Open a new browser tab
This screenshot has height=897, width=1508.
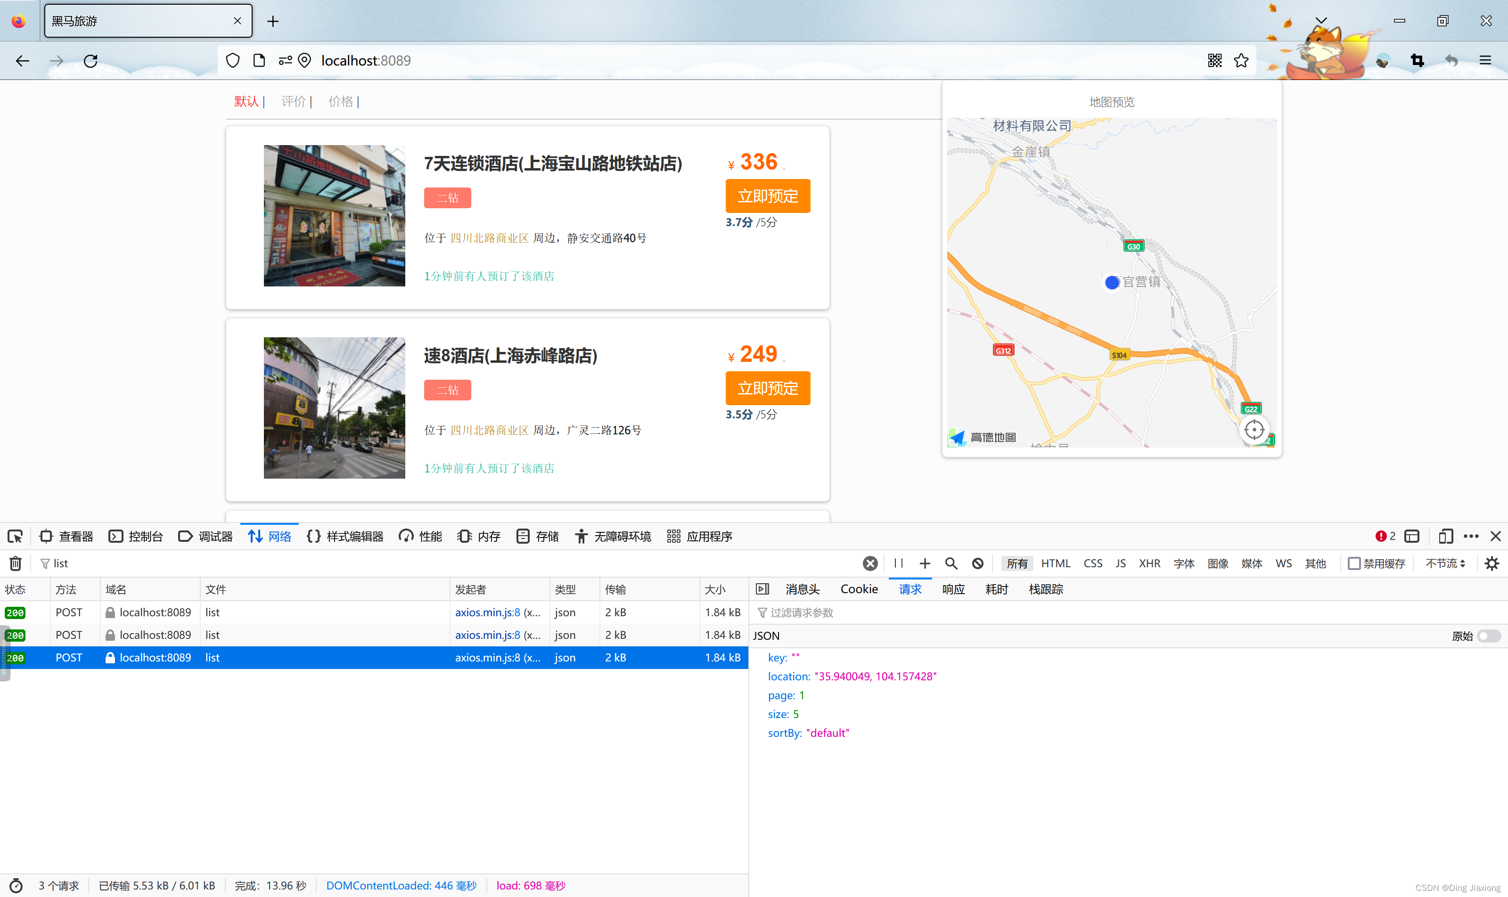coord(273,21)
